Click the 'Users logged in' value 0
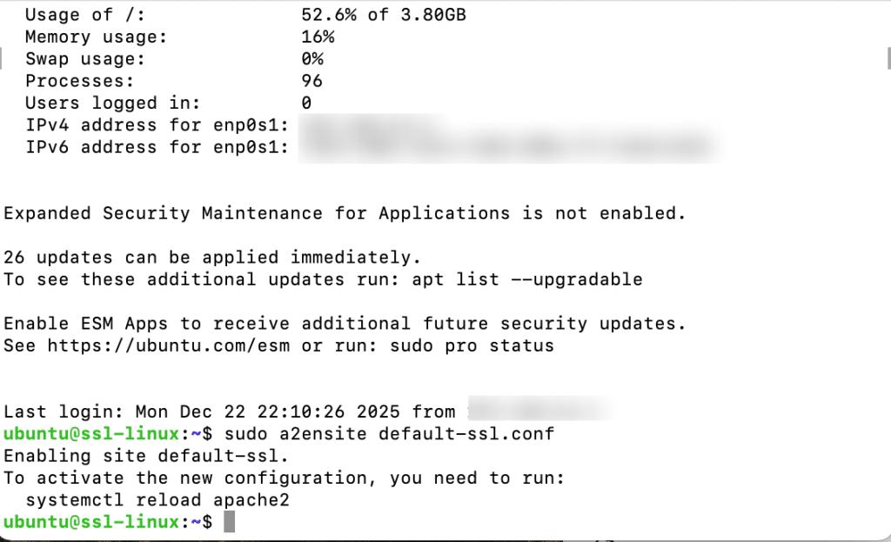Screen dimensions: 891x542 (x=306, y=103)
